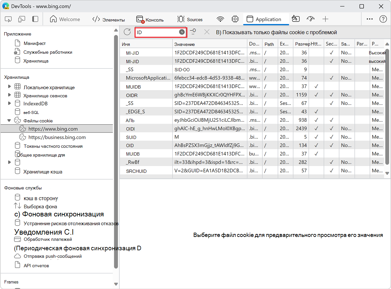The height and width of the screenshot is (289, 391).
Task: Click the Локальное хранилище grid icon
Action: pos(17,87)
